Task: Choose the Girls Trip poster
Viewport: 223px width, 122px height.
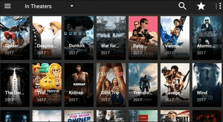Action: click(111, 85)
